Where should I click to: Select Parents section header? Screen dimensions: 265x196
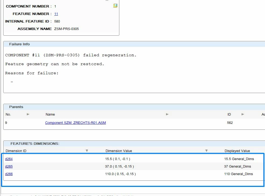tap(16, 107)
